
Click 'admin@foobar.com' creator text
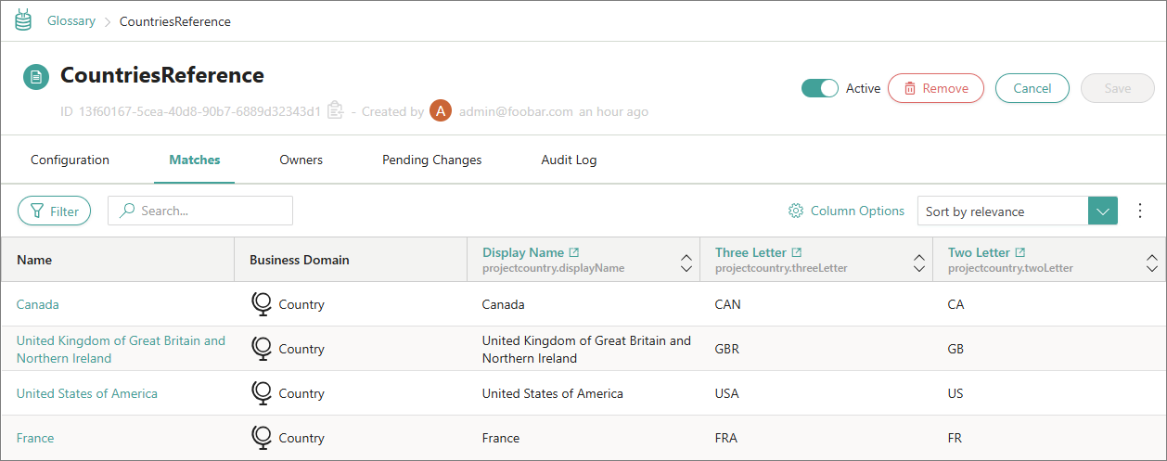pyautogui.click(x=516, y=111)
